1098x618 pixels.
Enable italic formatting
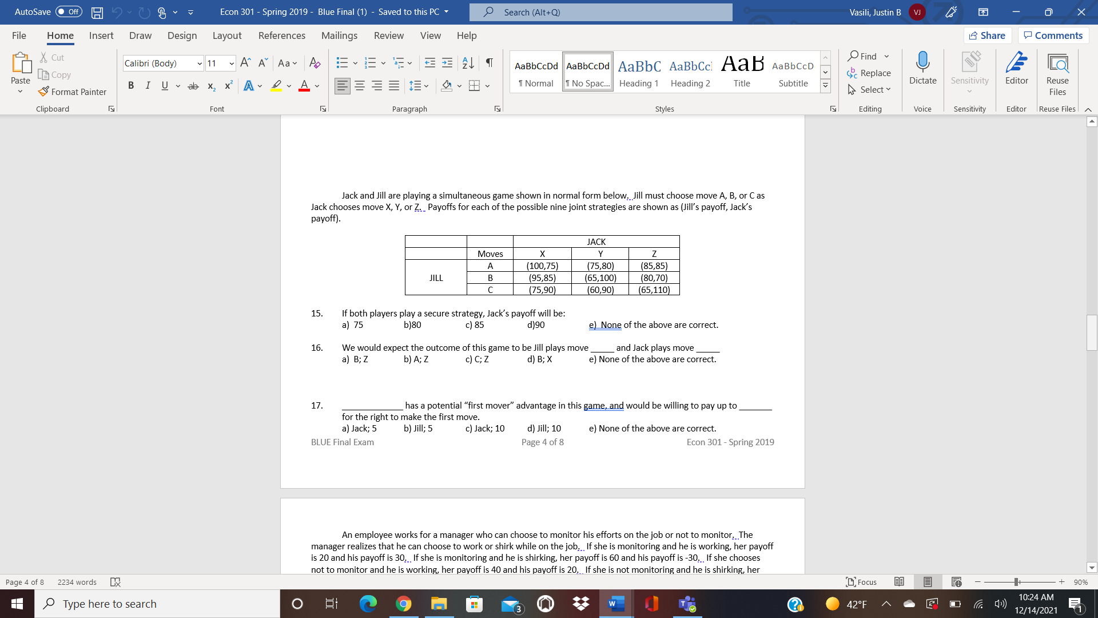click(x=148, y=85)
